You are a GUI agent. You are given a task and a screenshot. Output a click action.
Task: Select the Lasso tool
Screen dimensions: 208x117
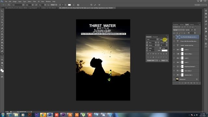pyautogui.click(x=2, y=17)
